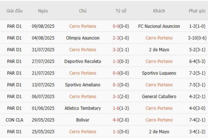The image size is (208, 138).
Task: Open the 4-0 Bolivar match score
Action: click(x=116, y=120)
